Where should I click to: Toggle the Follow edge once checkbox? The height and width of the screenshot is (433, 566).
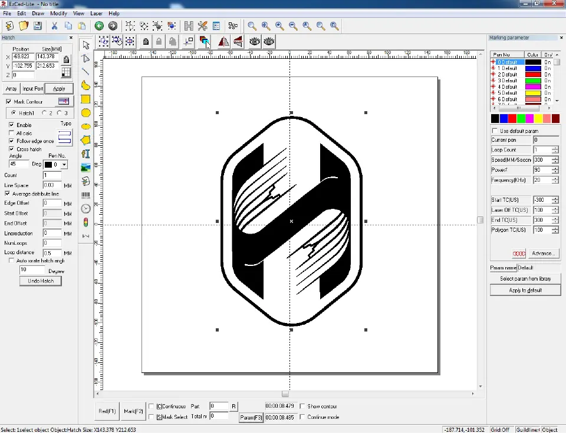click(11, 141)
